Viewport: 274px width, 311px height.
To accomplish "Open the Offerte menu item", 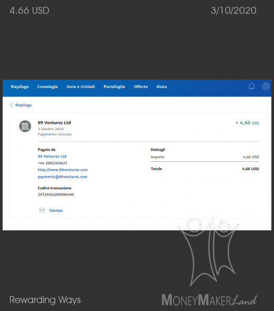I will [141, 86].
